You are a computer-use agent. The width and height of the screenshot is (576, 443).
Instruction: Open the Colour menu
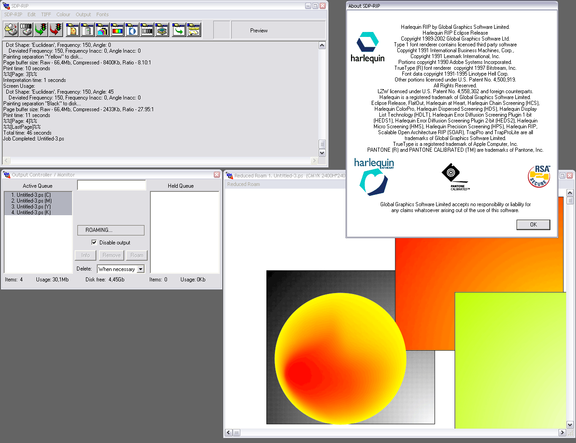tap(63, 14)
